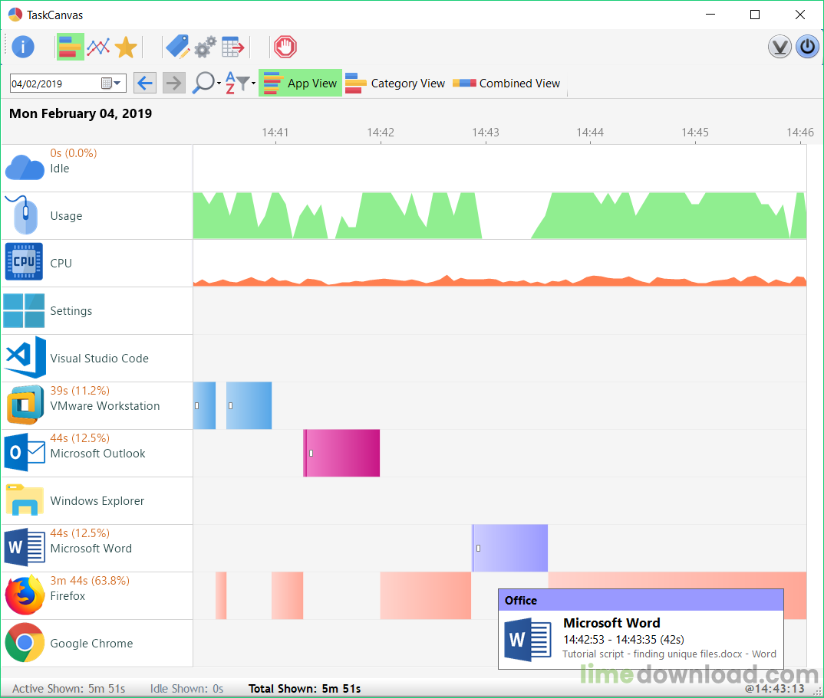The width and height of the screenshot is (824, 698).
Task: Open the tag editor icon
Action: (177, 48)
